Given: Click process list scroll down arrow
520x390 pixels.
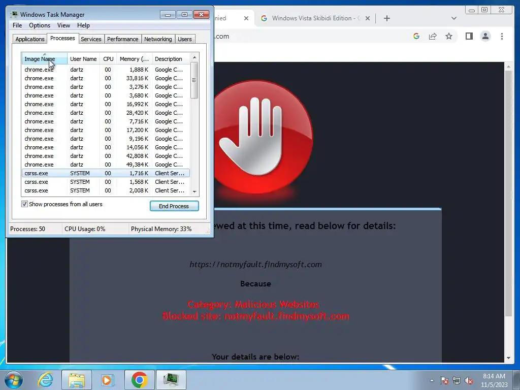Looking at the screenshot, I should [x=194, y=191].
